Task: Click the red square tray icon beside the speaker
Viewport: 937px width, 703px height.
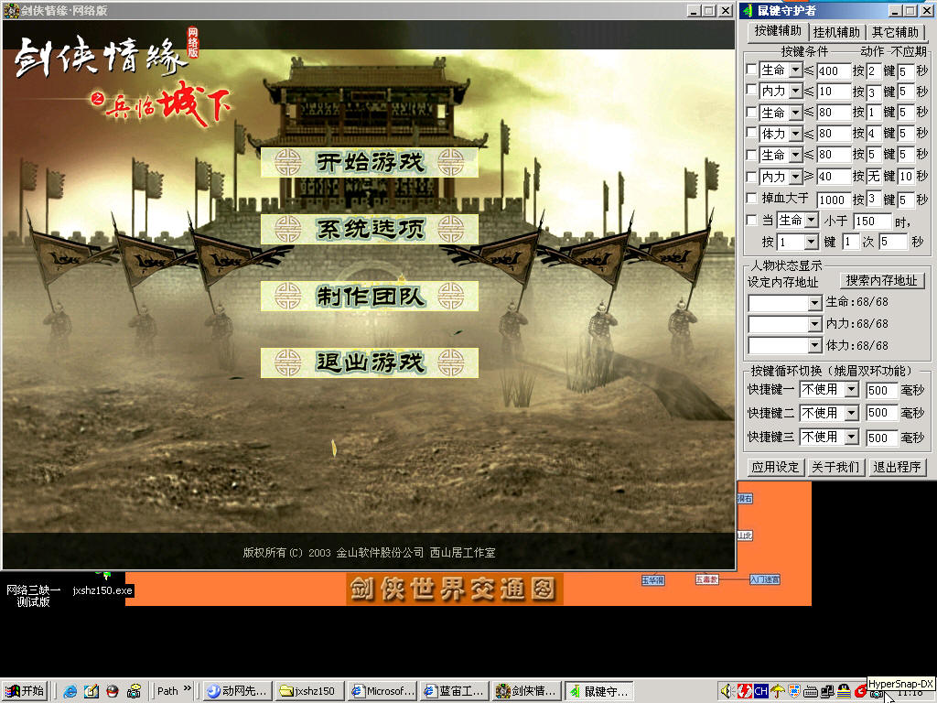Action: [744, 691]
